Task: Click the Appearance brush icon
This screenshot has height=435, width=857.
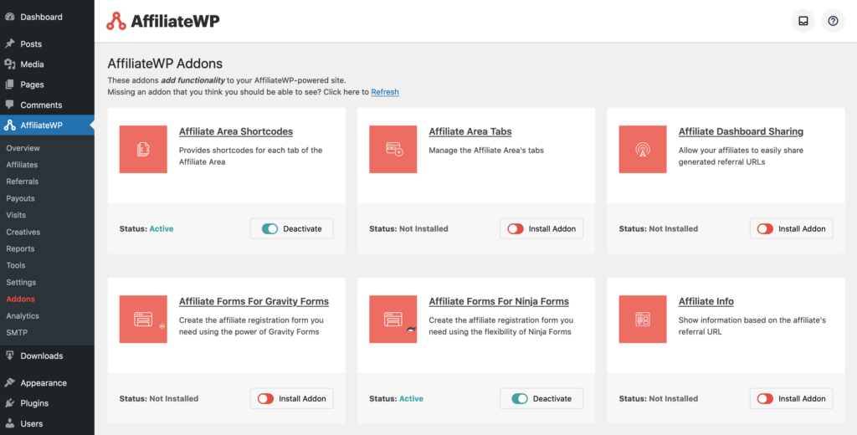Action: click(9, 382)
